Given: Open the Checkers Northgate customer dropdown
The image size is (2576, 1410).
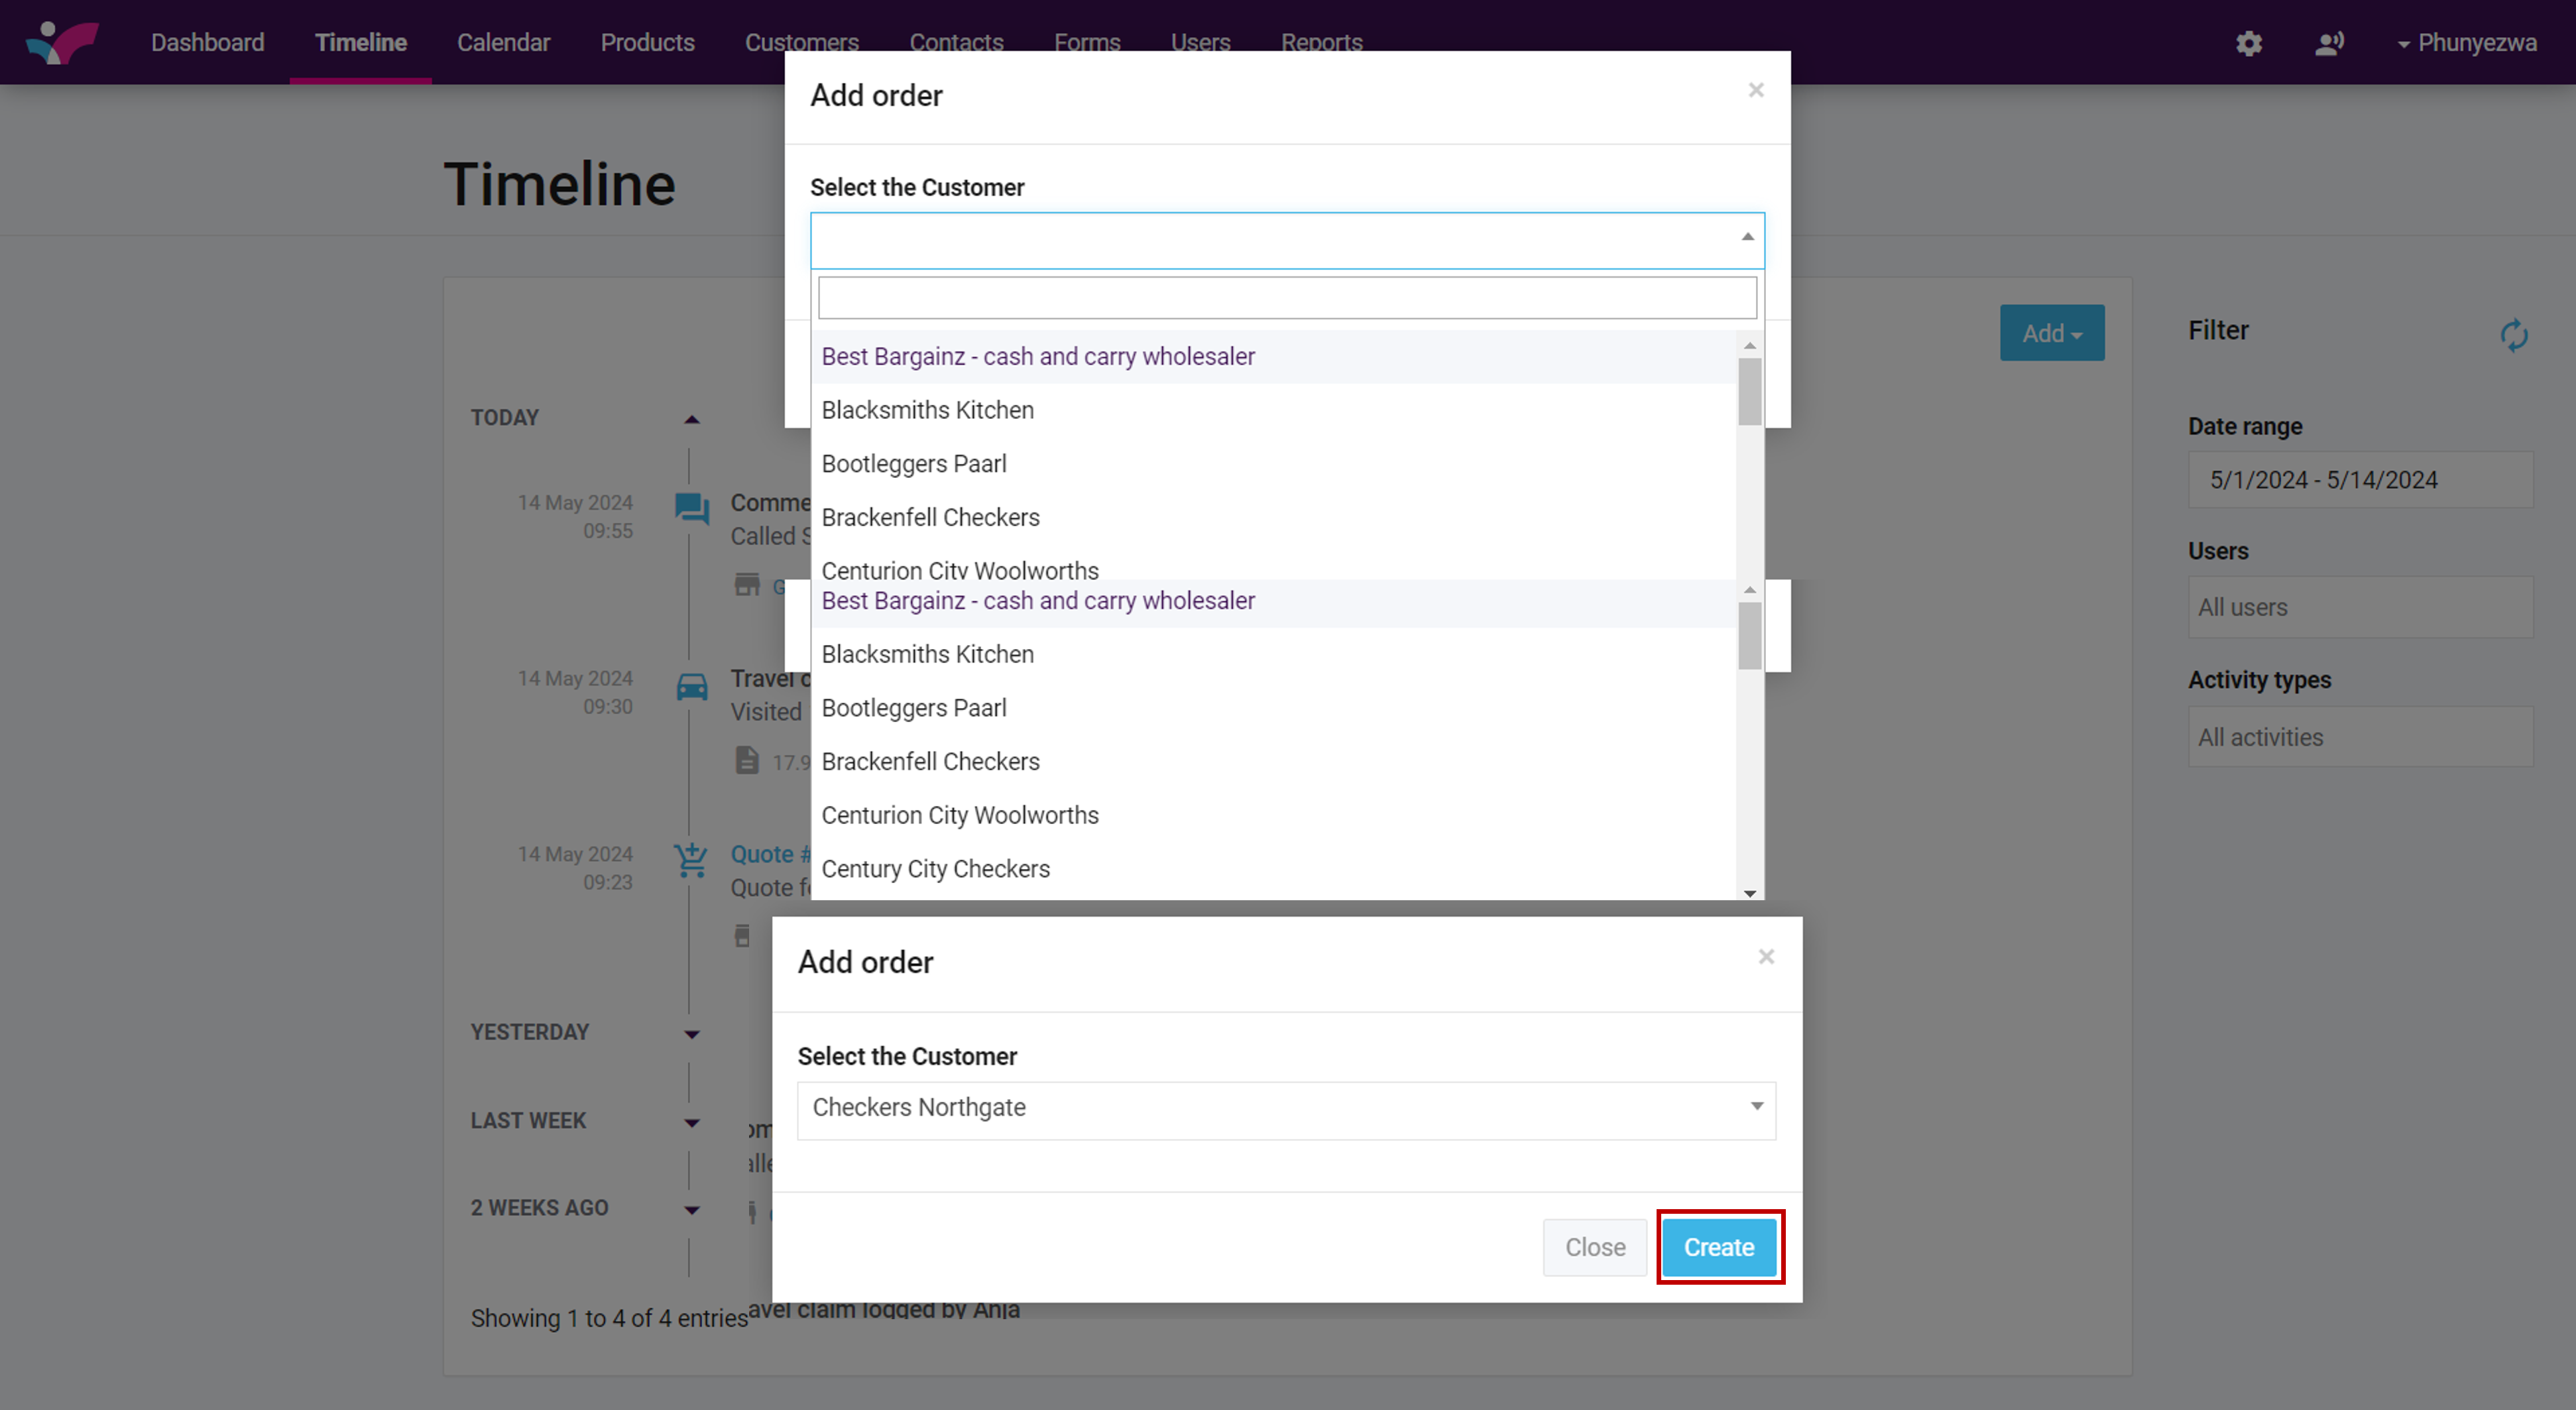Looking at the screenshot, I should (1286, 1109).
